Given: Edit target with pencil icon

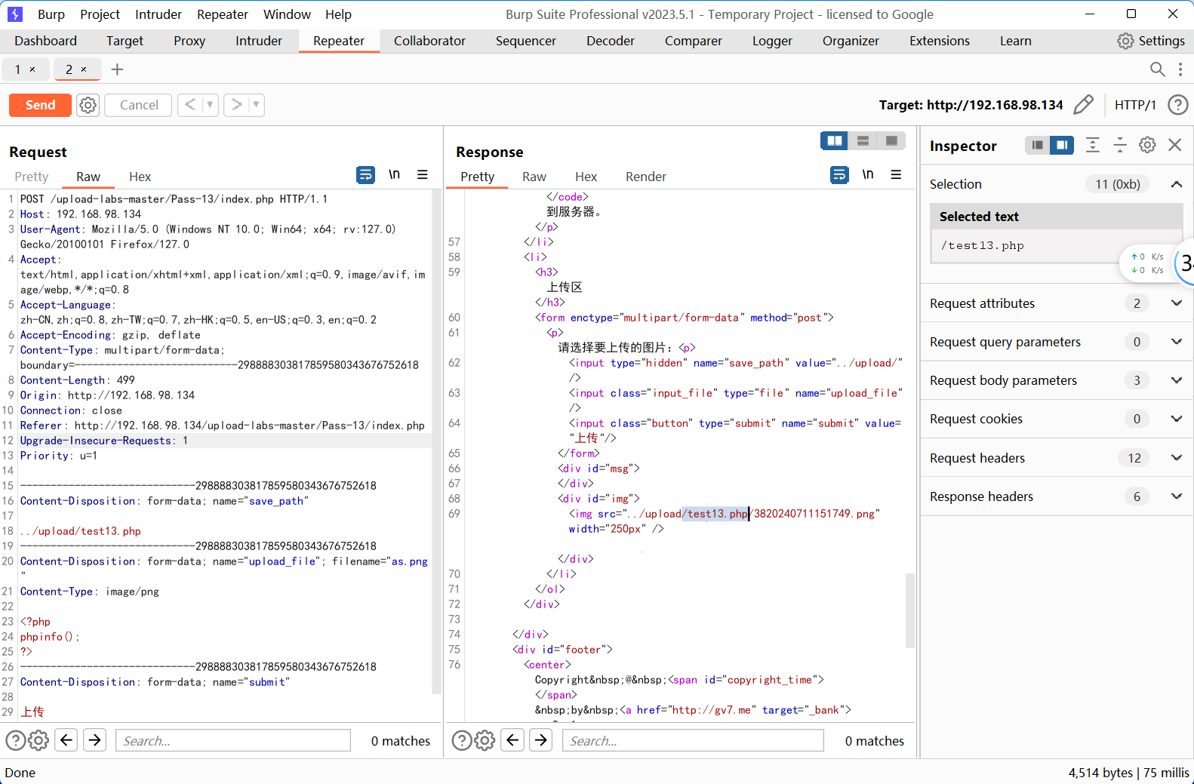Looking at the screenshot, I should [1083, 105].
